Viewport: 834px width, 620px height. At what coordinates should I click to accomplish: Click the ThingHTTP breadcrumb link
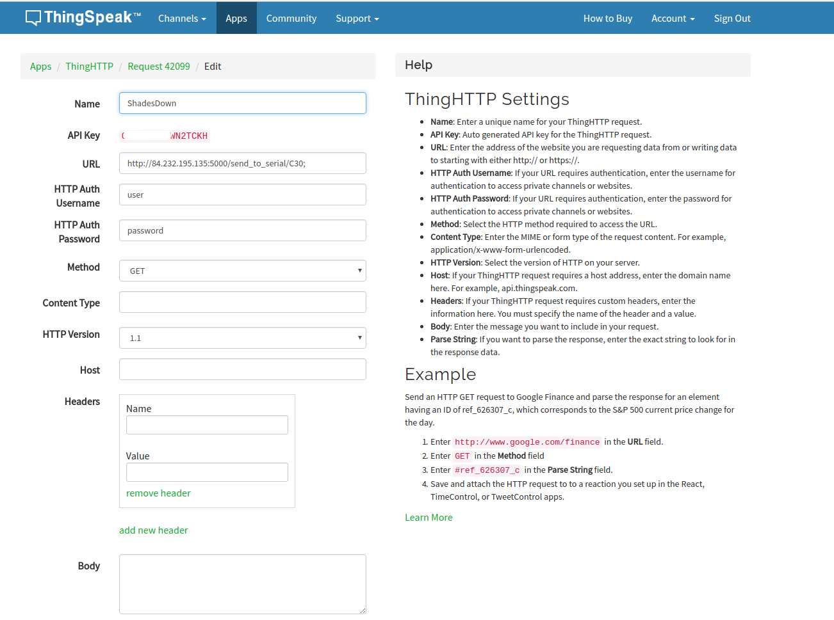click(89, 67)
